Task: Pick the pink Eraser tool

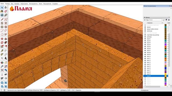Action: 6,11
